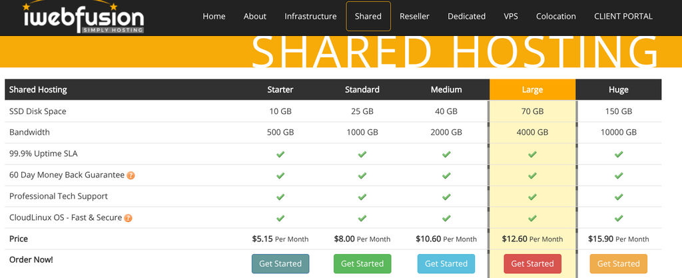Click the Large plan Professional Tech Support checkmark

(x=532, y=197)
